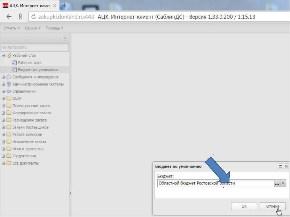The width and height of the screenshot is (290, 217).
Task: Expand Администрирование системы node
Action: (x=3, y=84)
